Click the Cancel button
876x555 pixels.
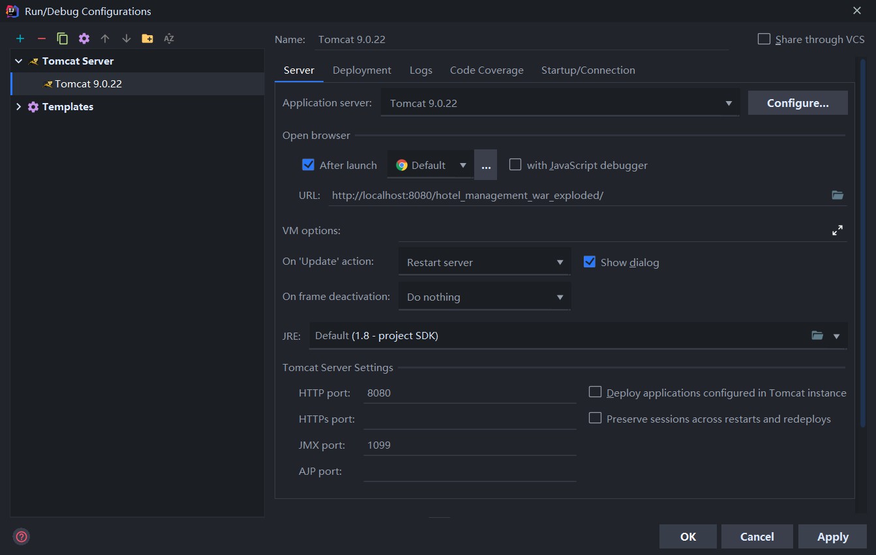coord(757,537)
